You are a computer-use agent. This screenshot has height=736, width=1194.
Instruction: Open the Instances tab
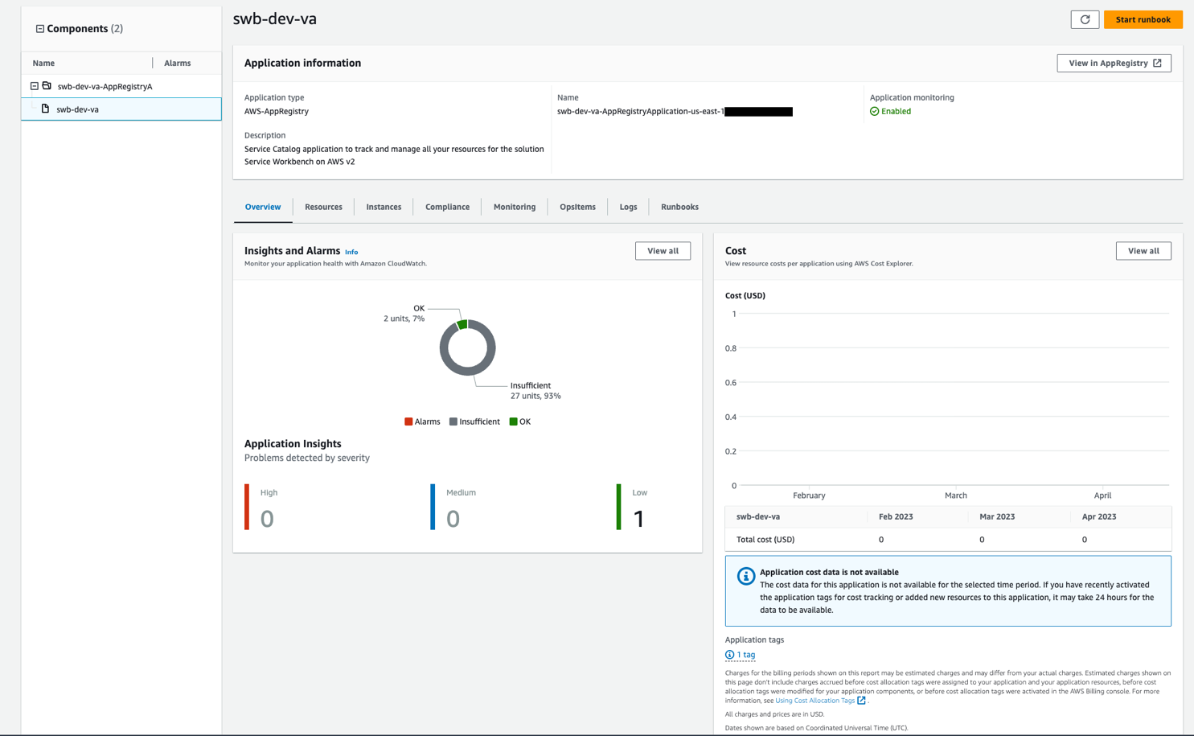[x=384, y=207]
